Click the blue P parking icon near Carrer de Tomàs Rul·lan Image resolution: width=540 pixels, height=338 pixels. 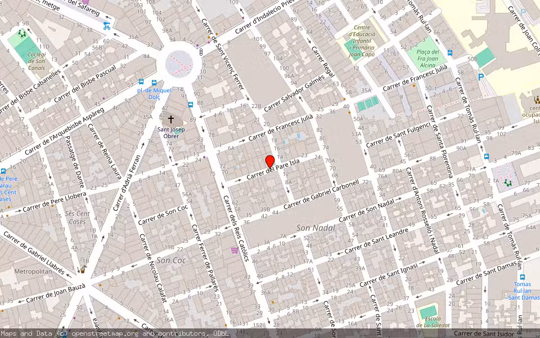click(480, 76)
